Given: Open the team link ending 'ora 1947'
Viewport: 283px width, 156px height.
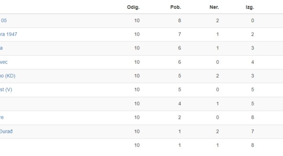Looking at the screenshot, I should click(8, 34).
